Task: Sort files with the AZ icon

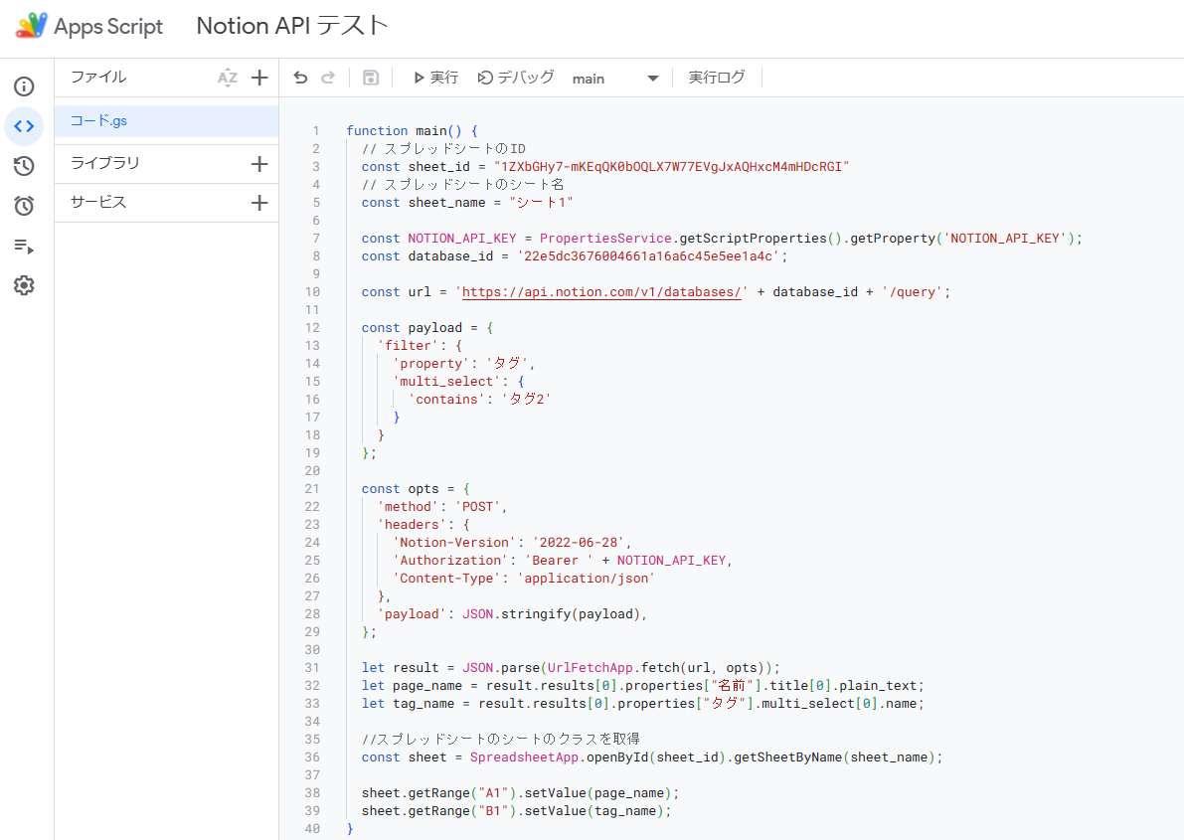Action: coord(228,78)
